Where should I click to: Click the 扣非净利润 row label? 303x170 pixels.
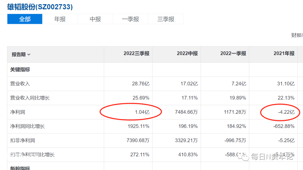(22, 141)
